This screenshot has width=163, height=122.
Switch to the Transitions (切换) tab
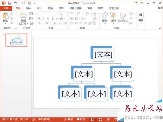tap(50, 8)
